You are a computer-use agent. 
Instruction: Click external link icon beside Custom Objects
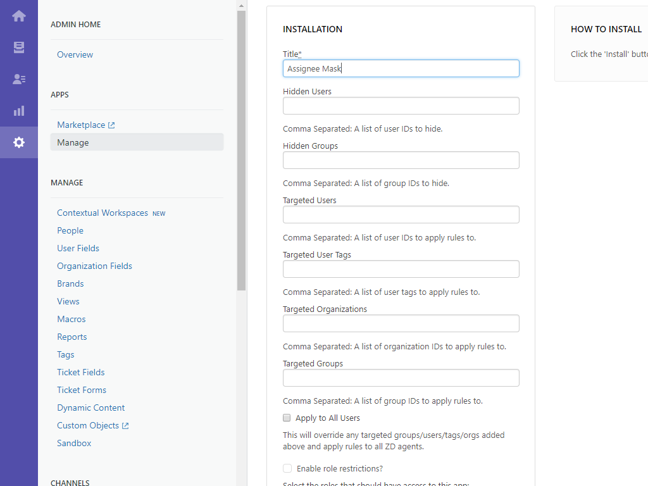[x=125, y=426]
